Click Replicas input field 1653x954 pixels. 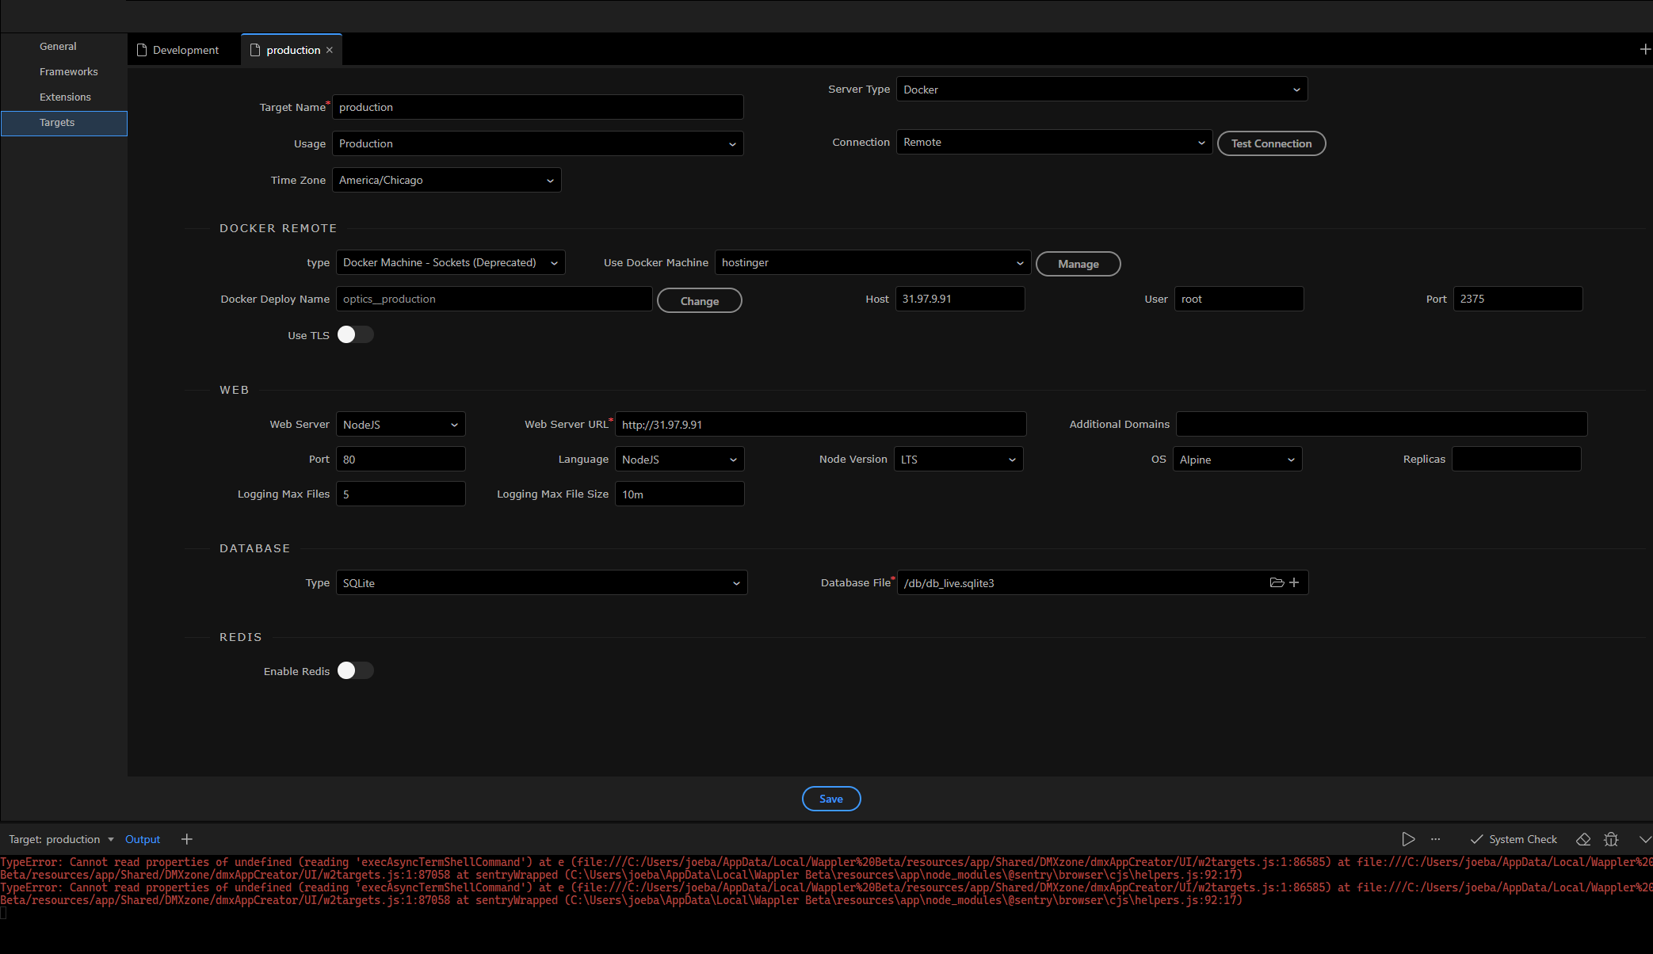(x=1516, y=459)
